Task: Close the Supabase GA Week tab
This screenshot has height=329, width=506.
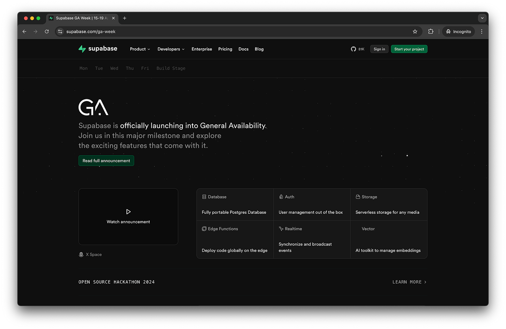Action: 113,18
